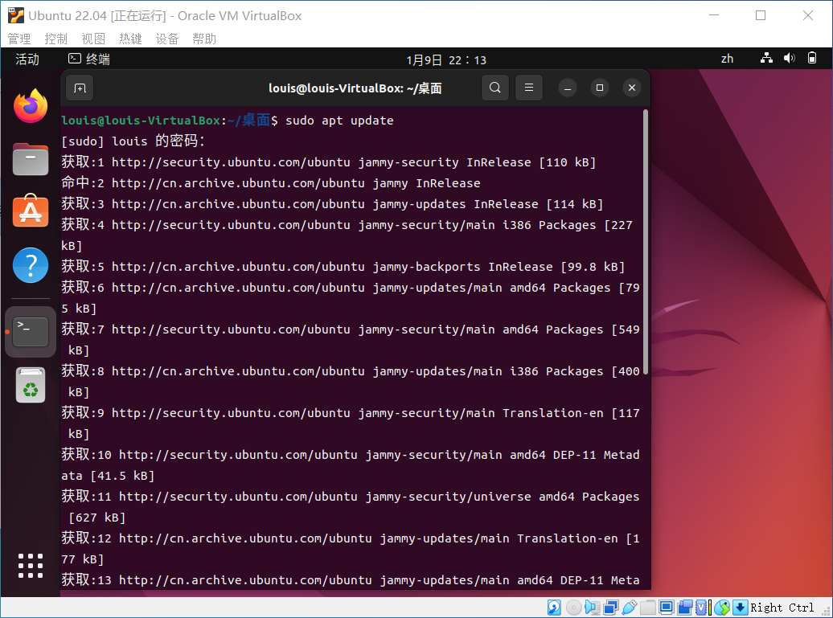Click the VirtualBox window title bar icon
833x618 pixels.
click(x=16, y=15)
